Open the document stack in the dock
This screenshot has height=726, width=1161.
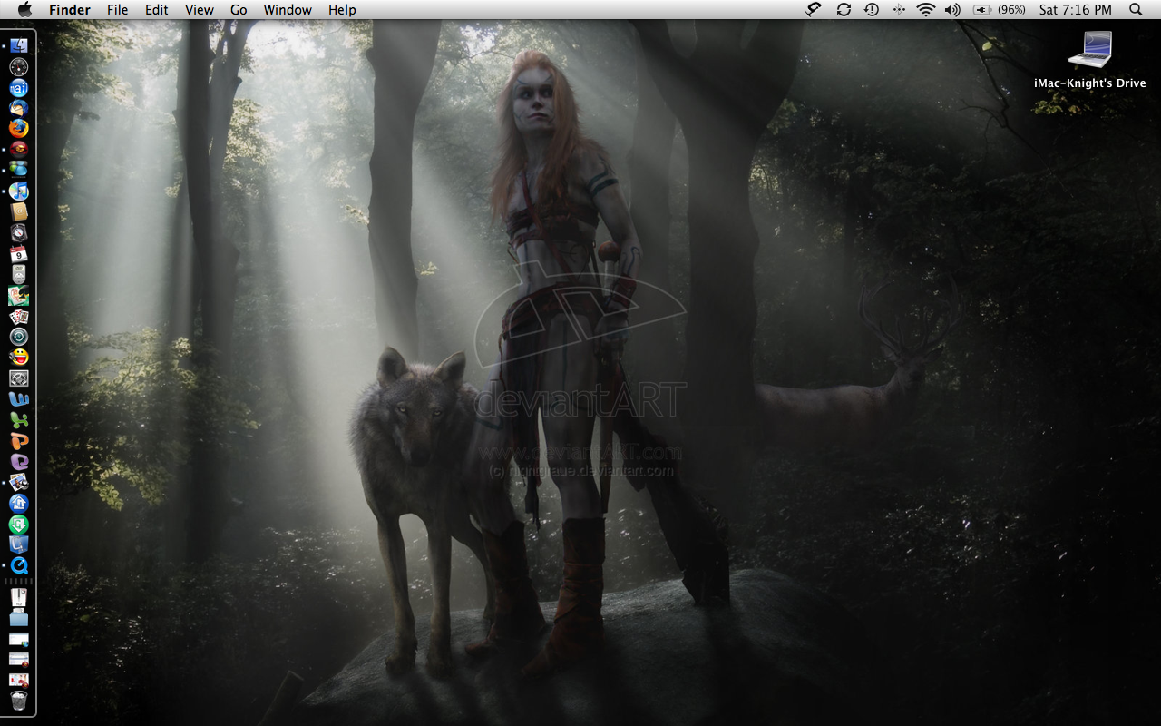[x=19, y=597]
